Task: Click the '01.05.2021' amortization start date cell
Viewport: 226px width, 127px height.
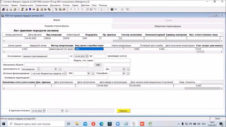Action: tap(151, 85)
